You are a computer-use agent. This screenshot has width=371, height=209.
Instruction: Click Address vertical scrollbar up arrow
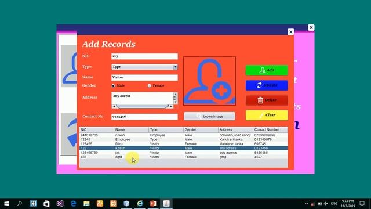point(175,94)
